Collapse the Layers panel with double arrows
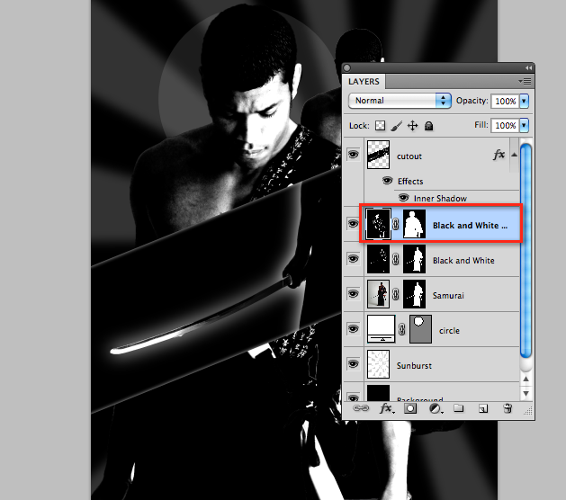Screen dimensions: 566x500 pyautogui.click(x=529, y=67)
